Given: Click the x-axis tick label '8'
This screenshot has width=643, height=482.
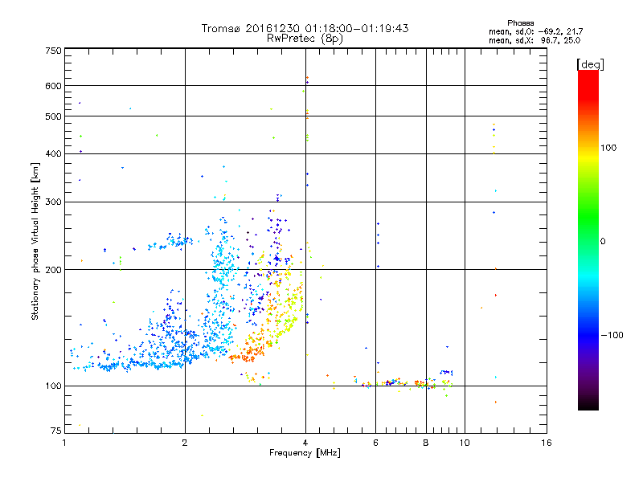Looking at the screenshot, I should click(426, 443).
